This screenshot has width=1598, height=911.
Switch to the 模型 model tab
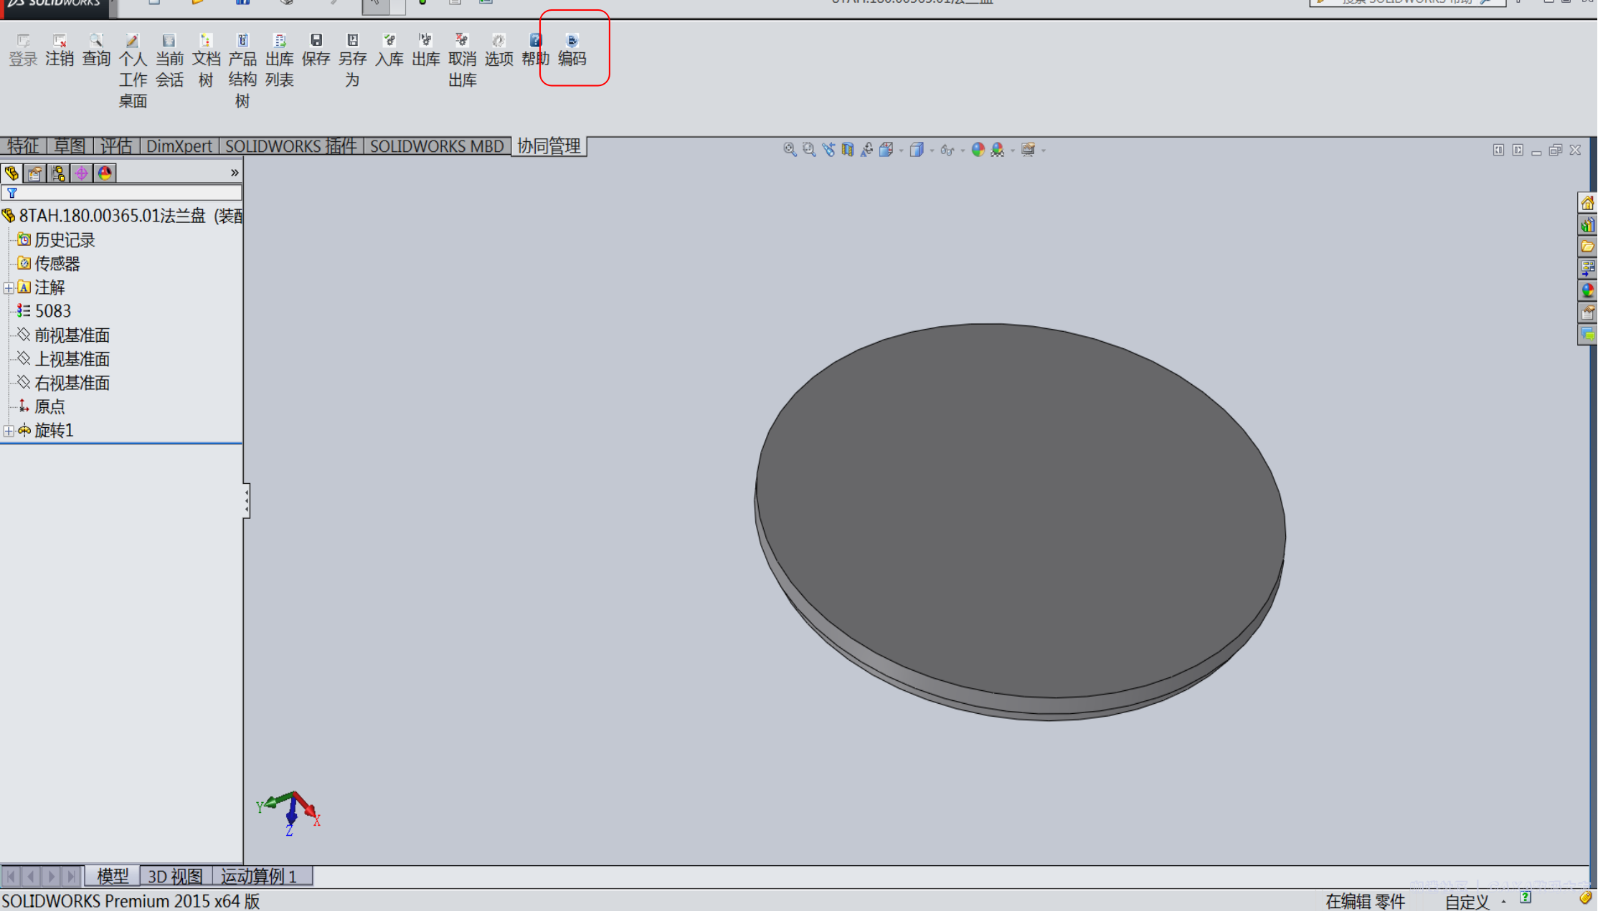(x=113, y=876)
